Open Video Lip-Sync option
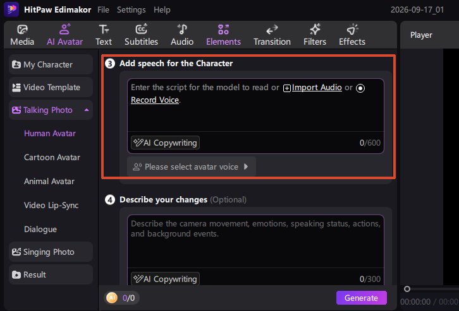The height and width of the screenshot is (311, 459). [x=51, y=205]
